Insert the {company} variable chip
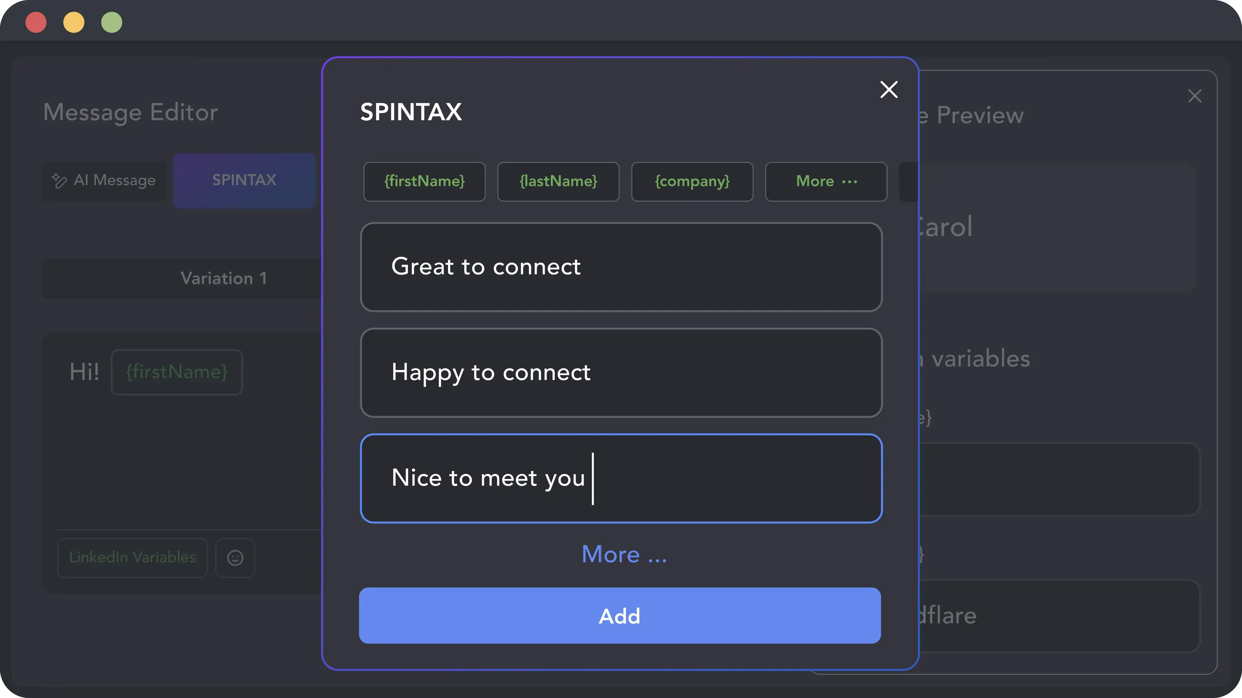The height and width of the screenshot is (698, 1242). tap(692, 181)
